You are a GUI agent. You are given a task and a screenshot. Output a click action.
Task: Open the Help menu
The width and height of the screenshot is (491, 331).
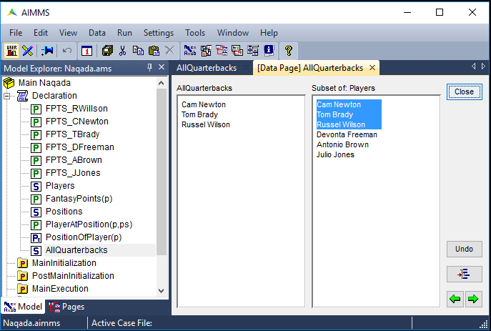pyautogui.click(x=269, y=33)
